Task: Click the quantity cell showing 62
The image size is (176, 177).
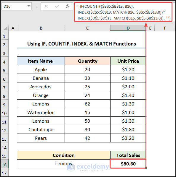Action: 87,104
